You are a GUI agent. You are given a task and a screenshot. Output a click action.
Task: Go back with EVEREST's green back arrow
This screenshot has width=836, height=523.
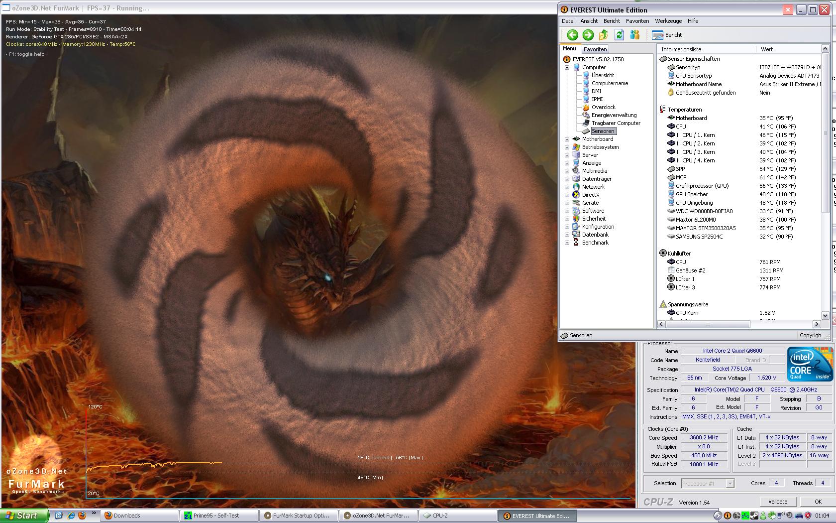point(572,34)
